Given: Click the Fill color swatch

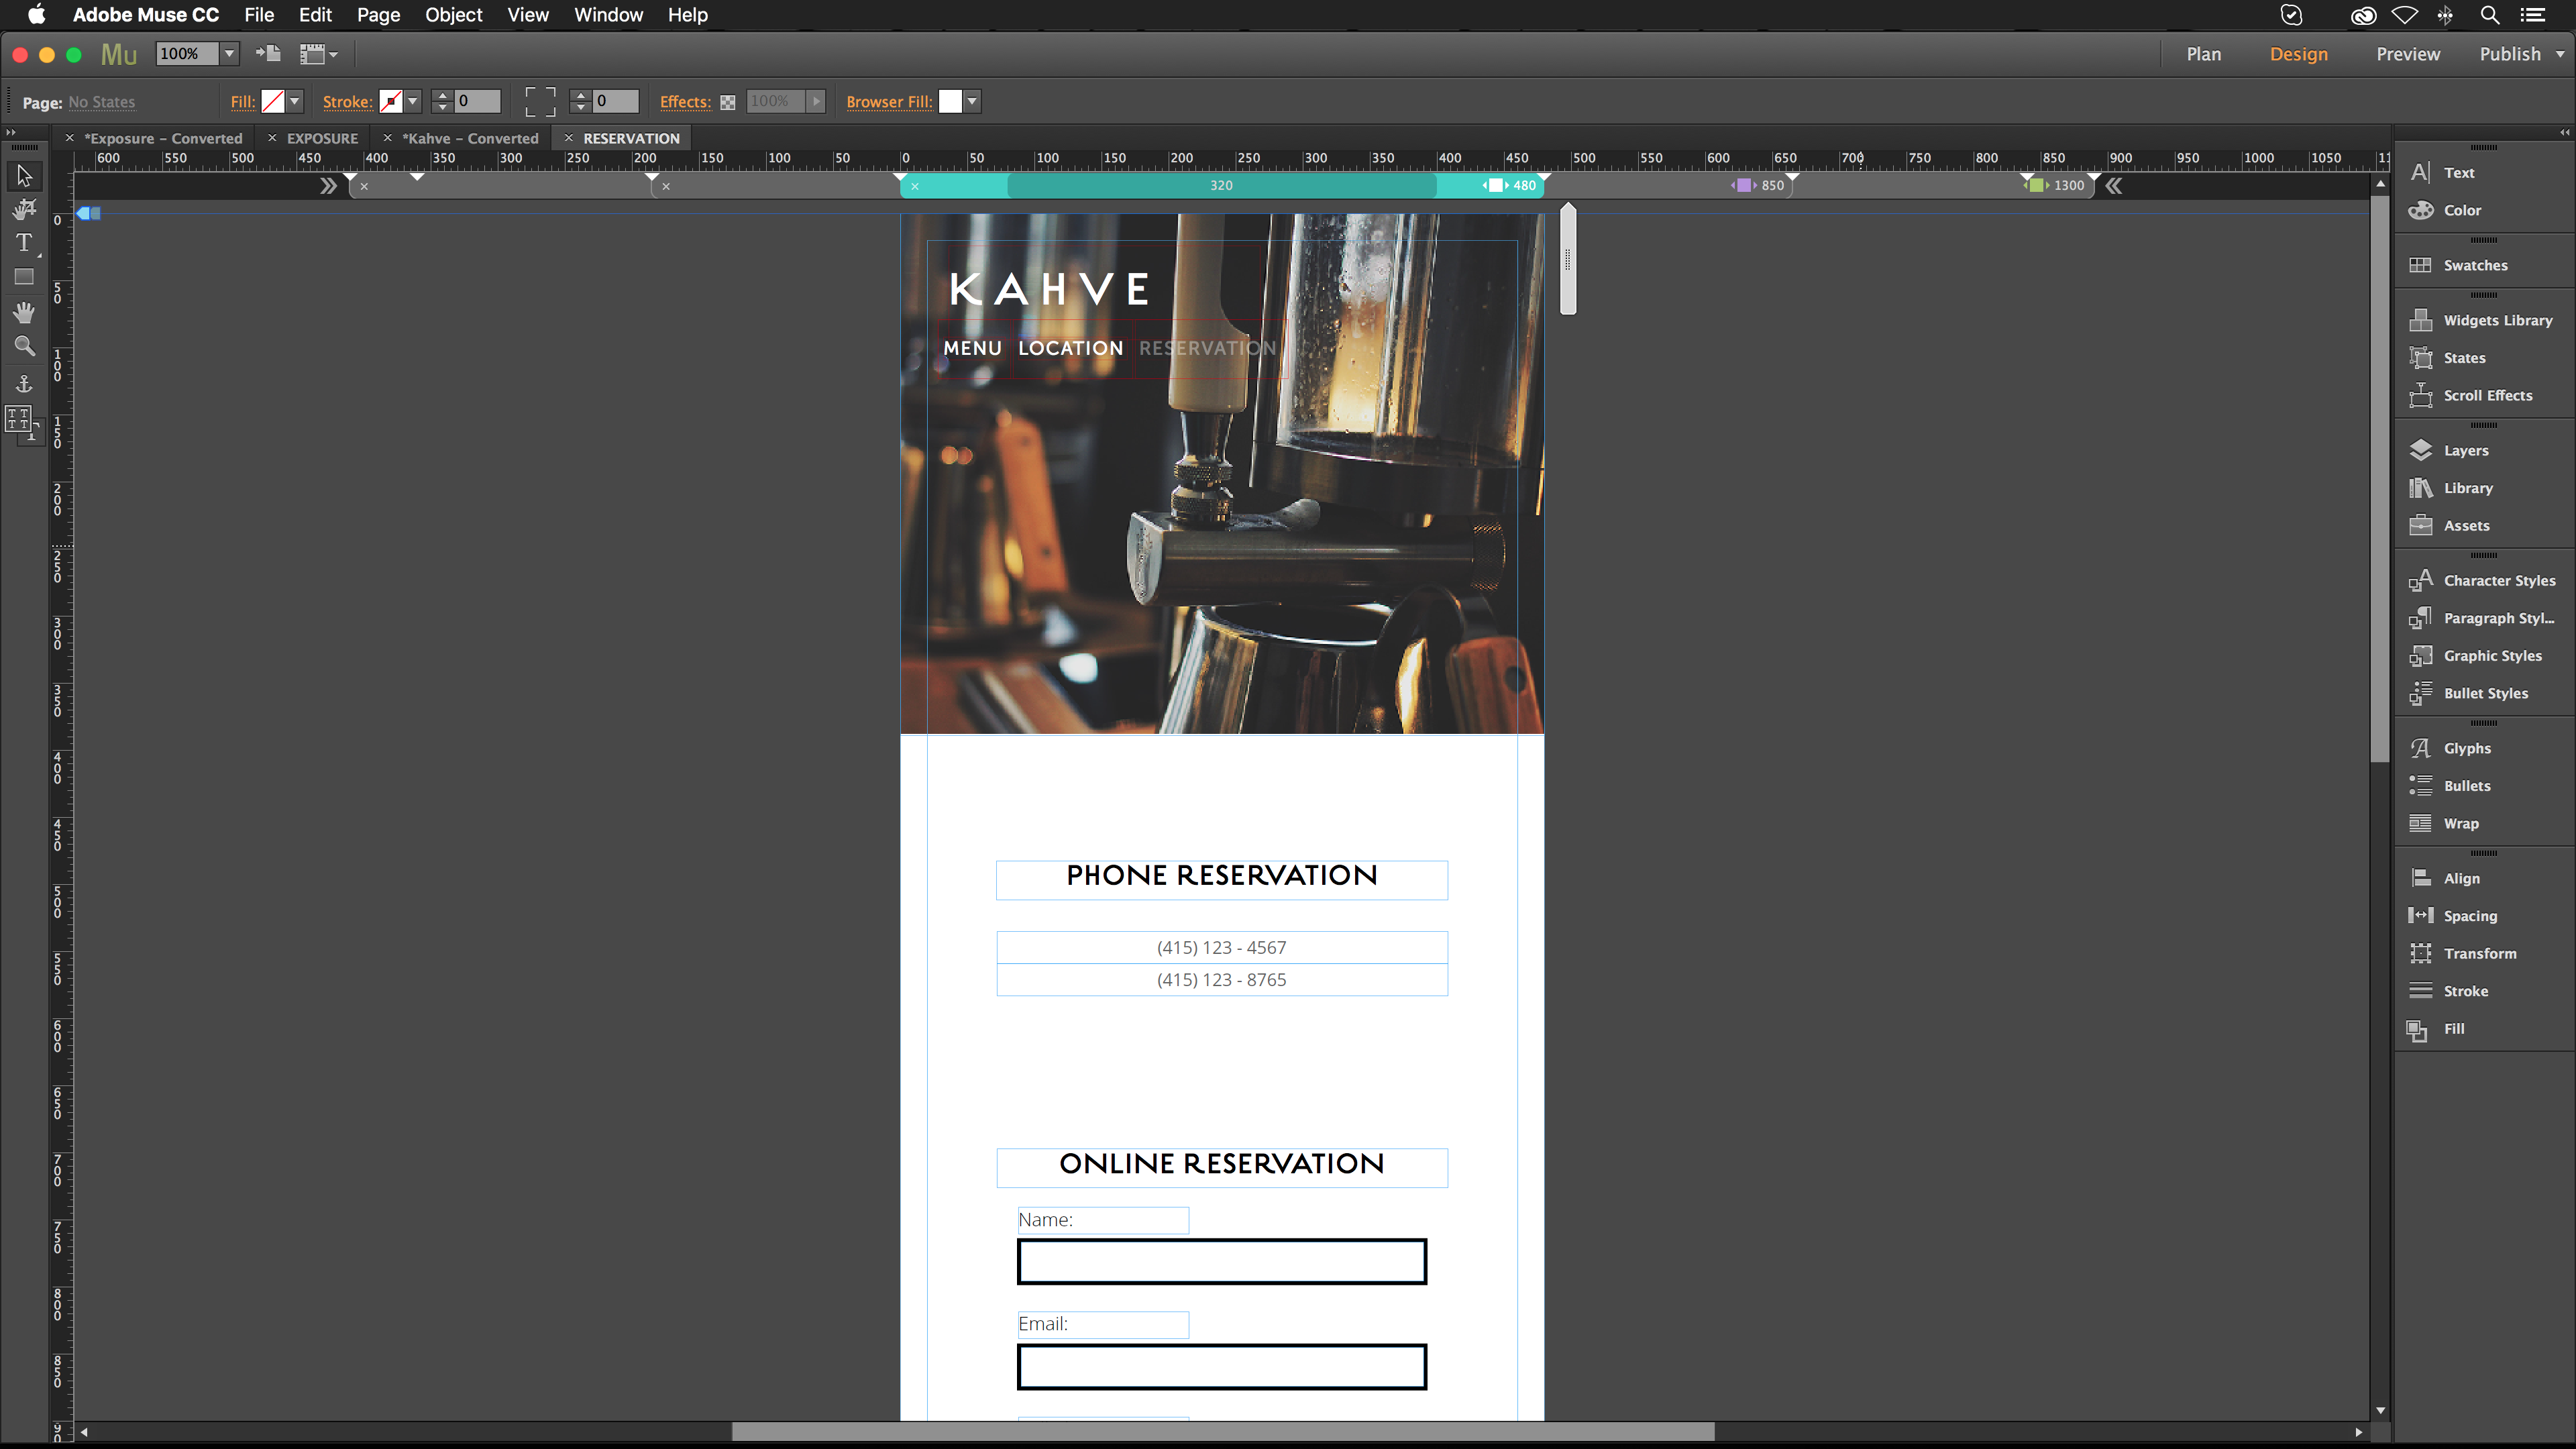Looking at the screenshot, I should point(273,101).
